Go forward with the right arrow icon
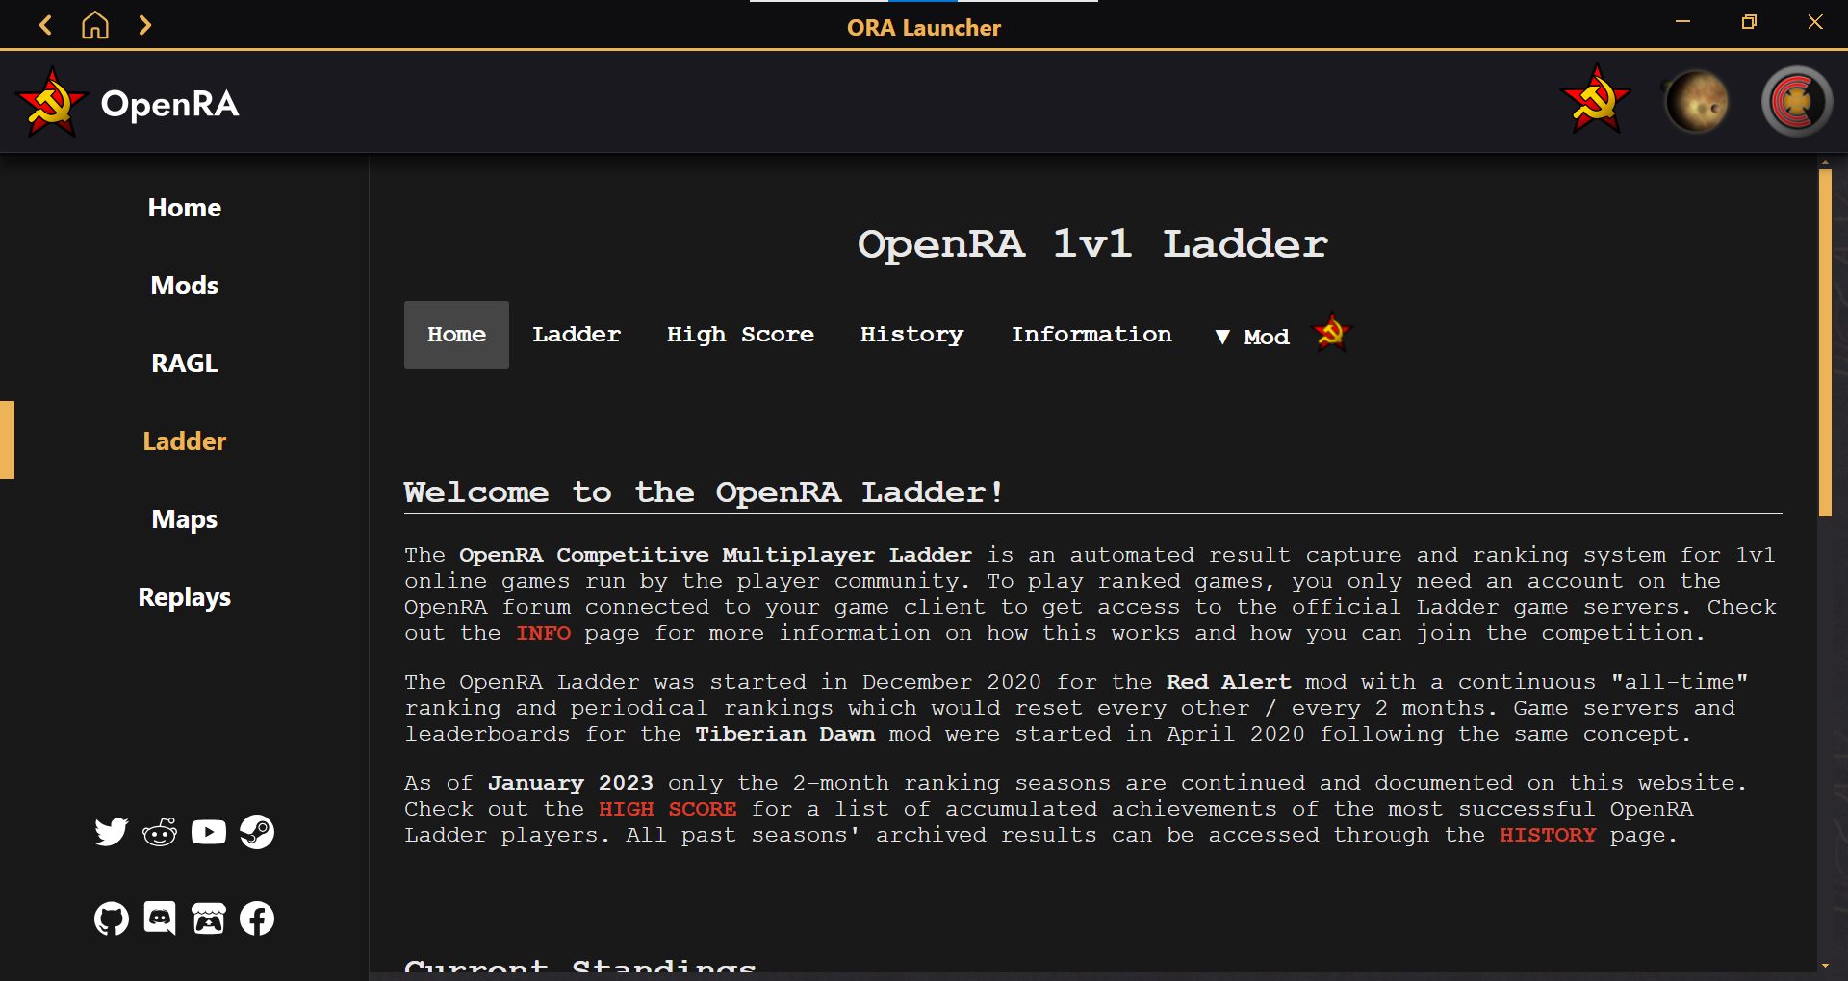This screenshot has height=981, width=1848. (145, 25)
